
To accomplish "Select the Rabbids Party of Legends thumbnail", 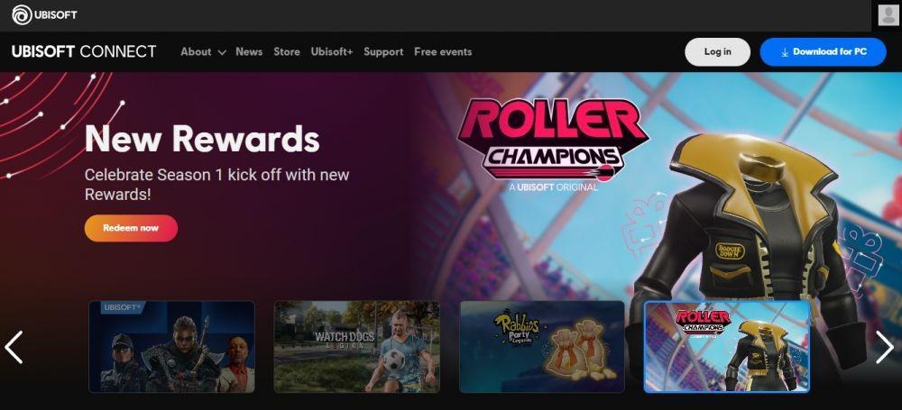I will click(542, 347).
